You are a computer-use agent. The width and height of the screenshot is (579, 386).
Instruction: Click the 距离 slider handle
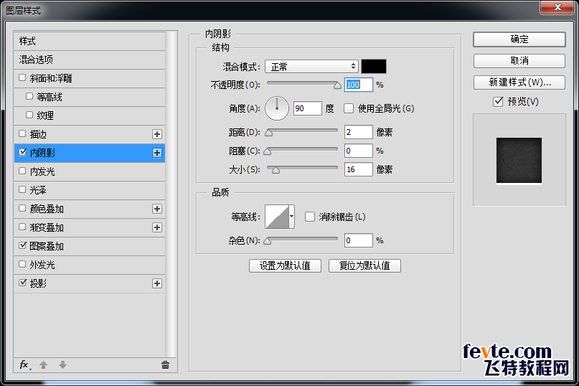pyautogui.click(x=269, y=133)
